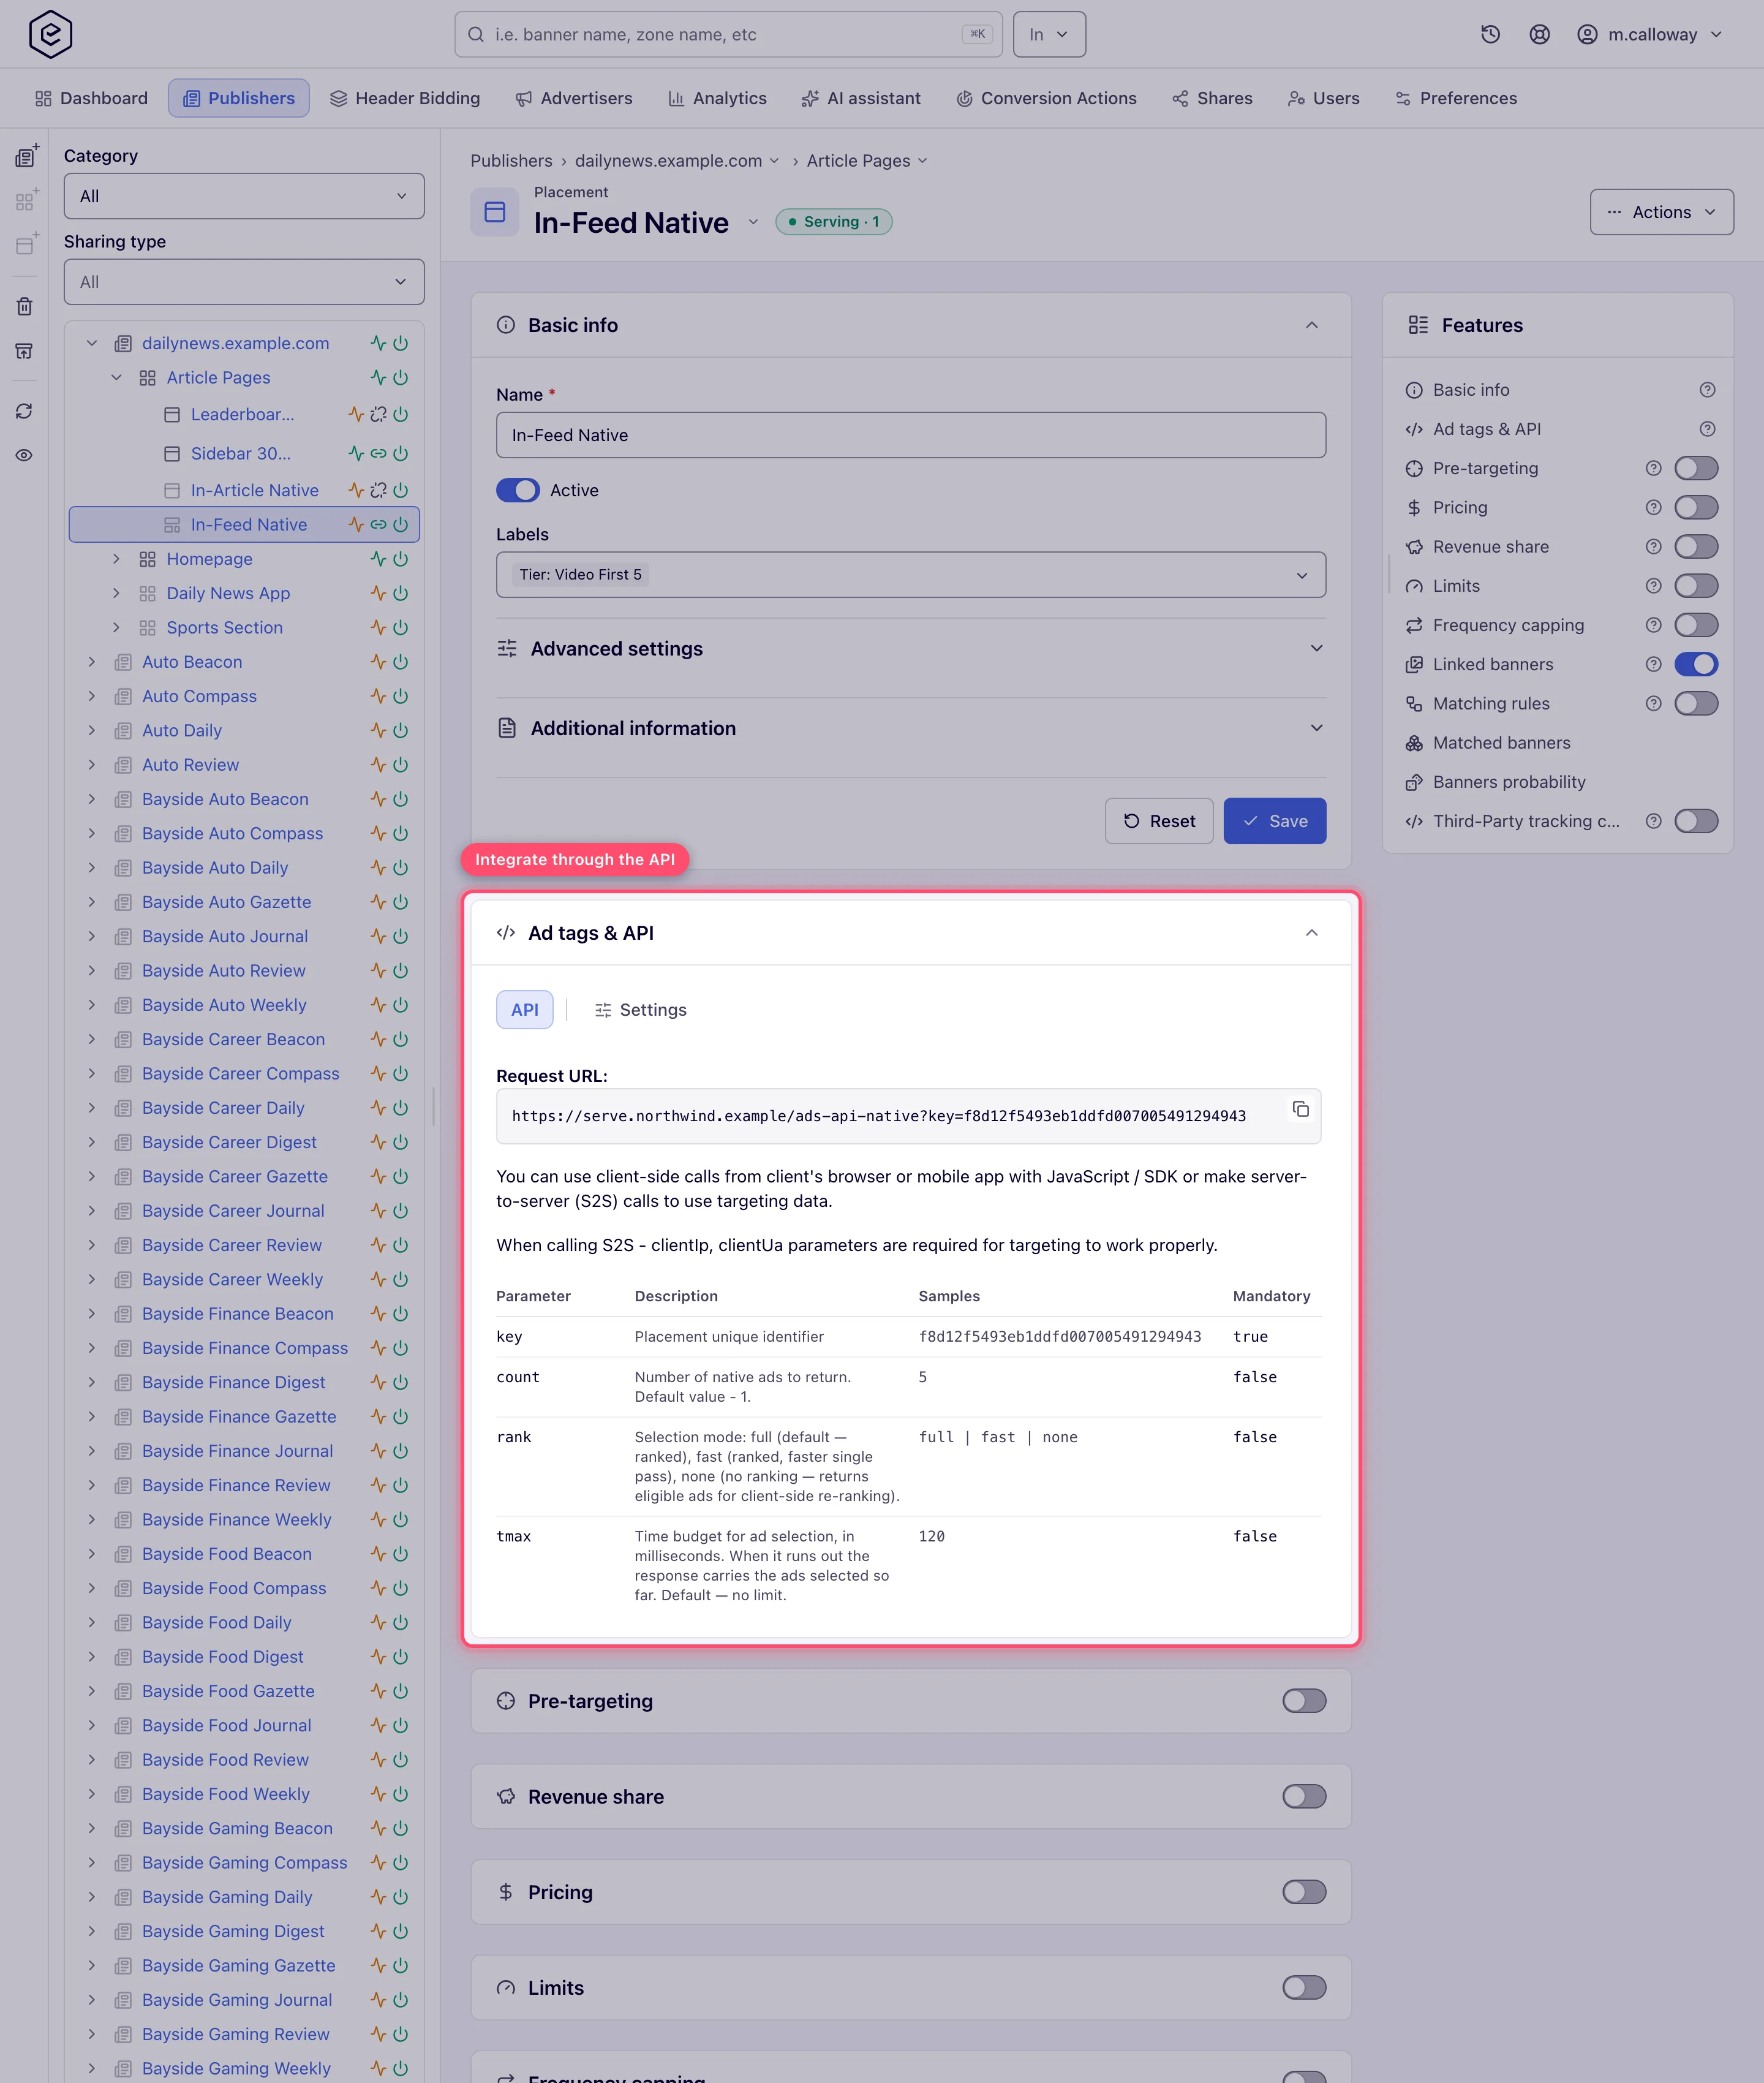Viewport: 1764px width, 2083px height.
Task: Click the power icon for Bayside Career Digest
Action: [400, 1142]
